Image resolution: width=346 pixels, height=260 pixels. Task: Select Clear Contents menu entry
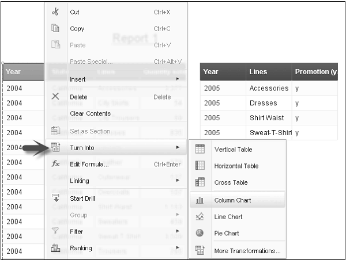tap(90, 113)
